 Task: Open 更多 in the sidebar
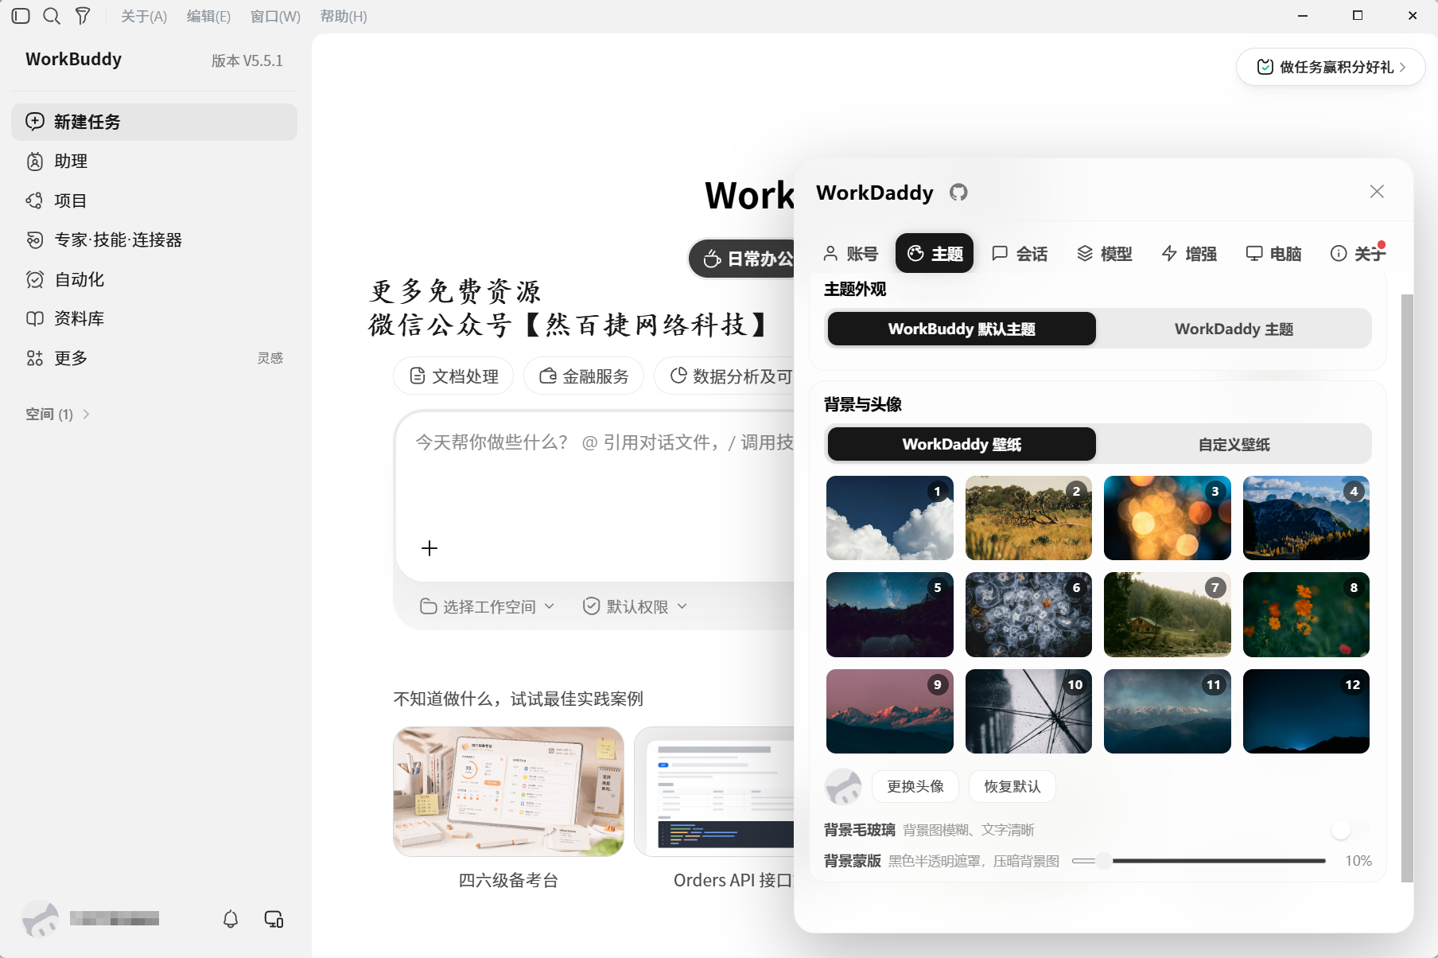coord(154,358)
